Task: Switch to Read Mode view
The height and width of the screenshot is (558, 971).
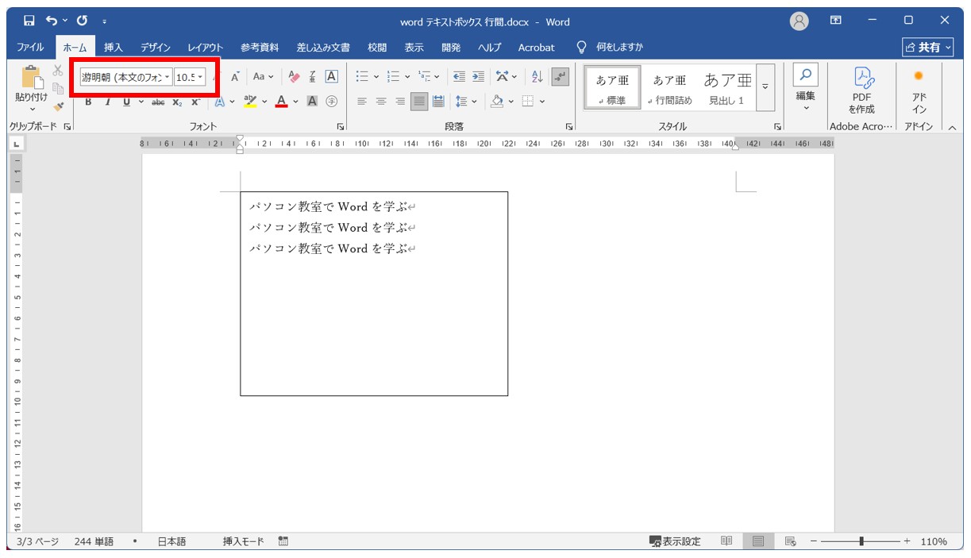Action: pos(726,541)
